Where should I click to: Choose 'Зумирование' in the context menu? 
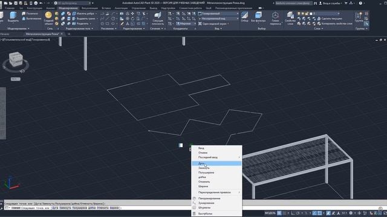216,203
